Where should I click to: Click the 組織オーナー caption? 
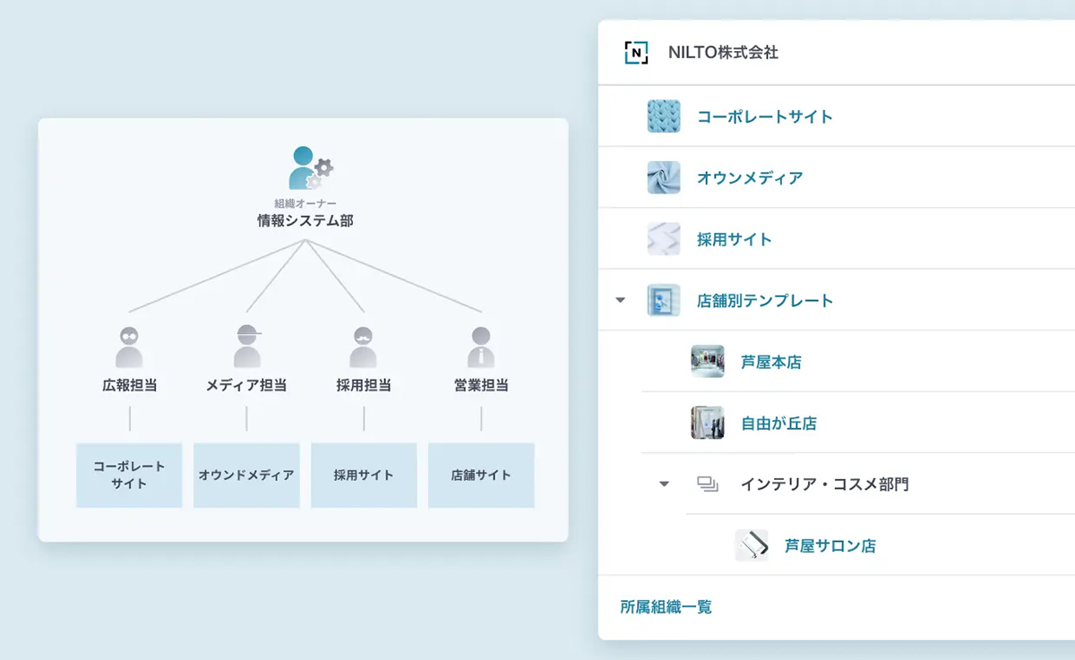click(x=305, y=203)
